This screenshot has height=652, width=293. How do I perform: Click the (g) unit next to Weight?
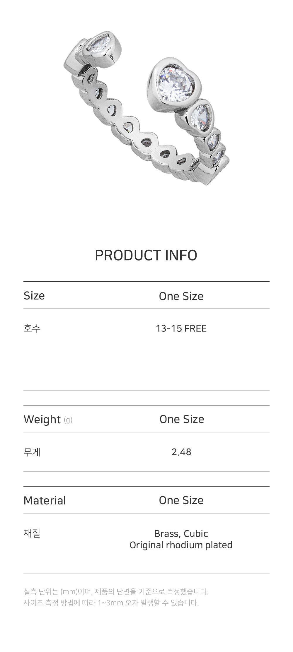tap(68, 420)
